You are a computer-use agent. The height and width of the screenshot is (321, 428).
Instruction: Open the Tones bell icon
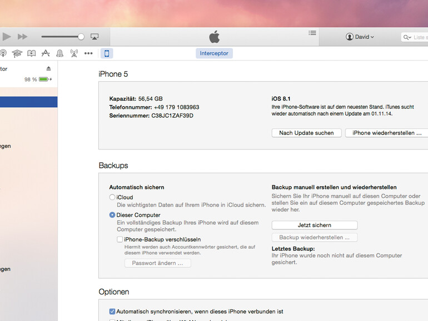coord(59,53)
